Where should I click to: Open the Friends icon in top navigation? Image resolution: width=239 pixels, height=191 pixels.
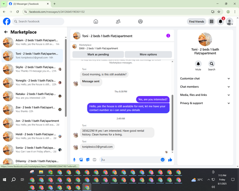[x=118, y=21]
